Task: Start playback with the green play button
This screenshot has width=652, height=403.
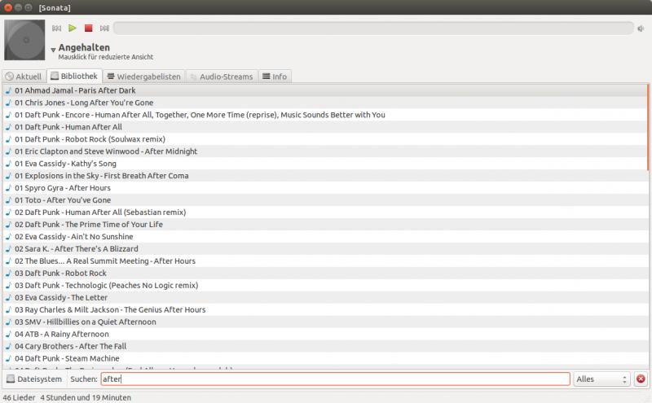Action: point(73,28)
